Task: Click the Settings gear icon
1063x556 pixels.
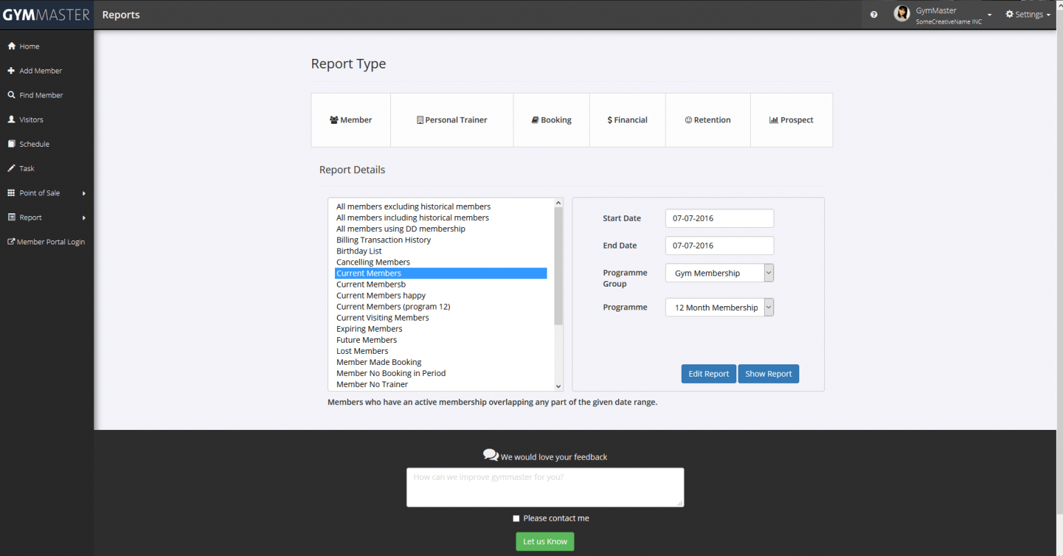Action: 1010,14
